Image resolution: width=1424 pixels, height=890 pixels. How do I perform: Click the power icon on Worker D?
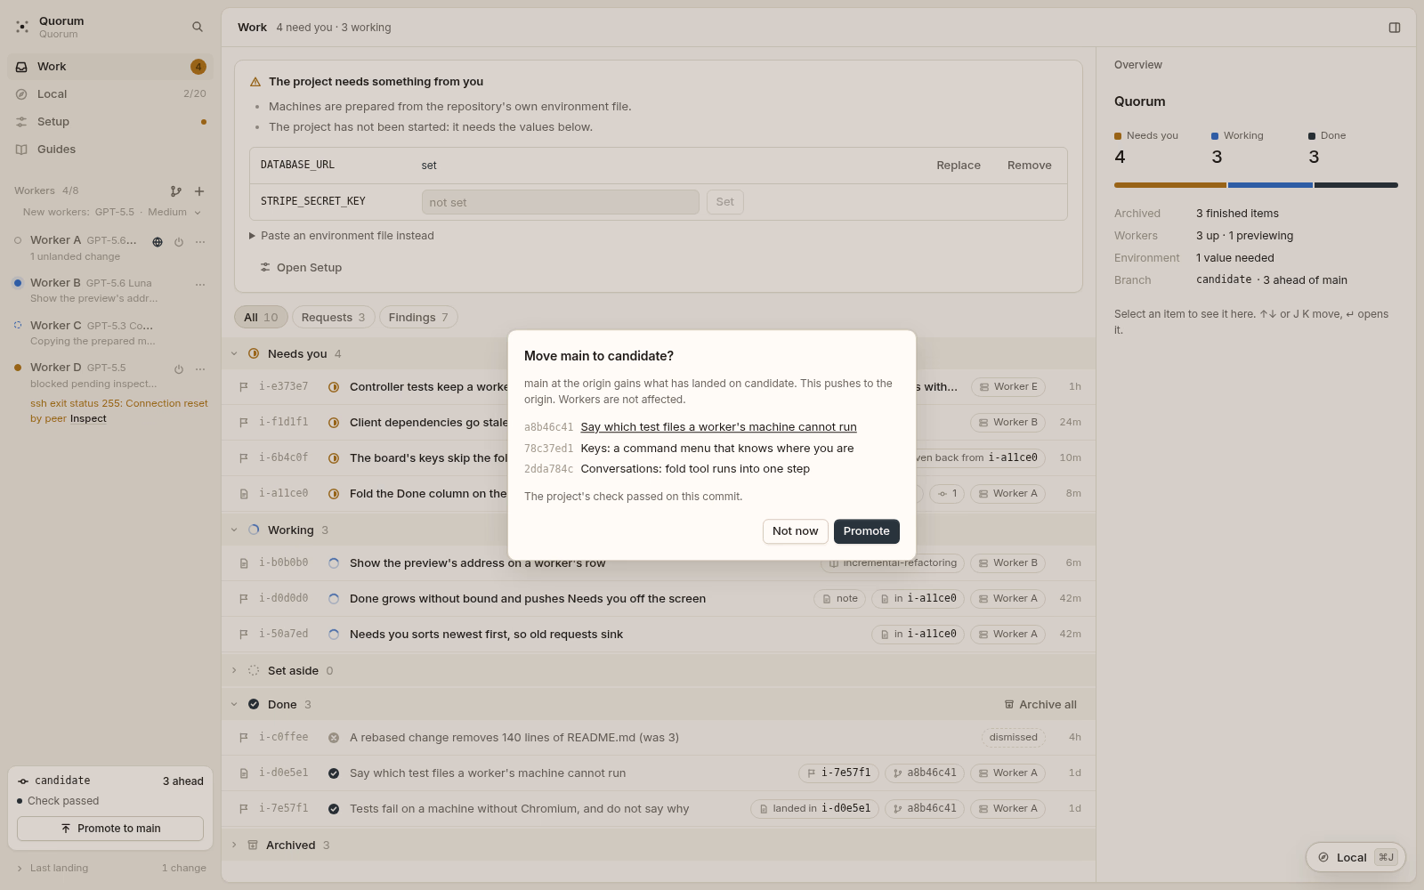click(x=179, y=369)
